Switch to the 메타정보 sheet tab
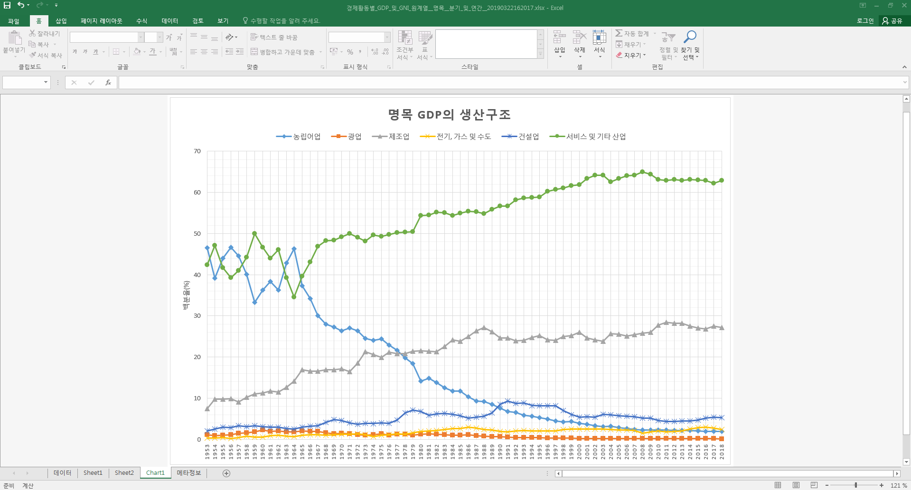 click(x=189, y=473)
